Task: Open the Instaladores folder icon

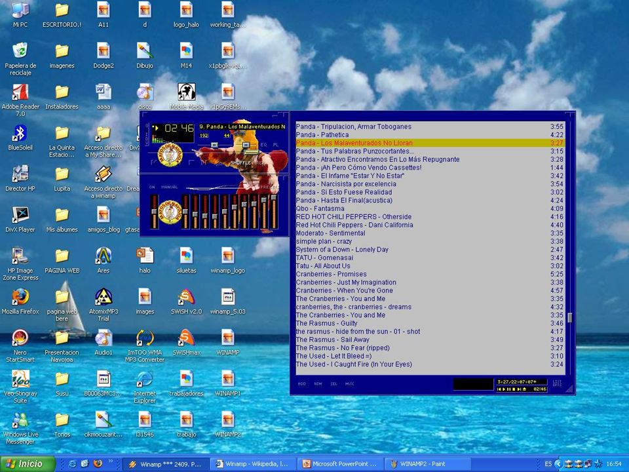Action: (62, 96)
